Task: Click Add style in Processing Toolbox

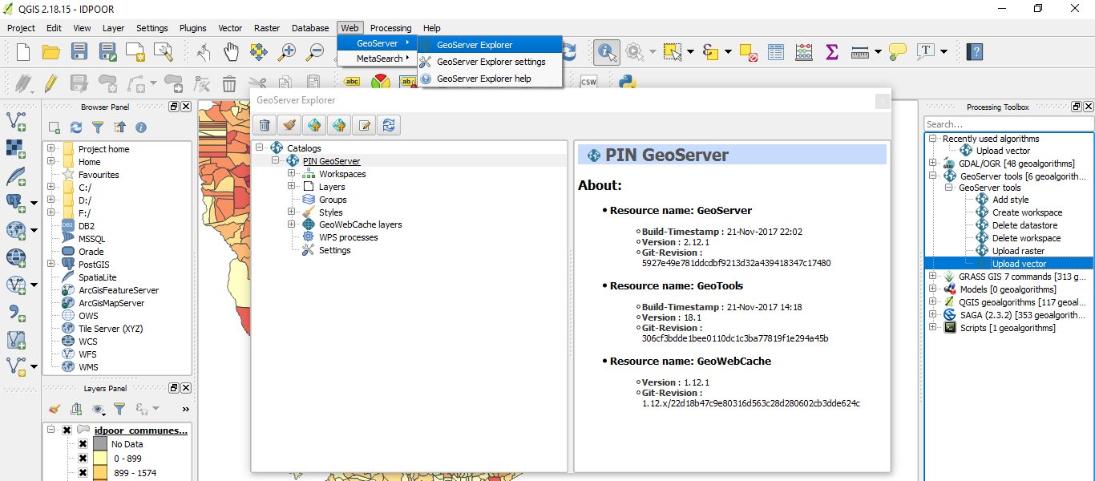Action: (x=1010, y=200)
